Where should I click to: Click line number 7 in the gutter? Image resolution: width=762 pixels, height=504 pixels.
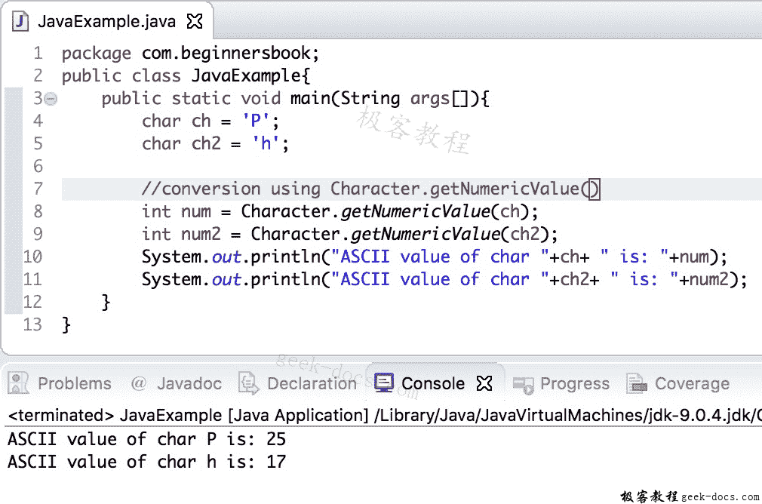(38, 189)
